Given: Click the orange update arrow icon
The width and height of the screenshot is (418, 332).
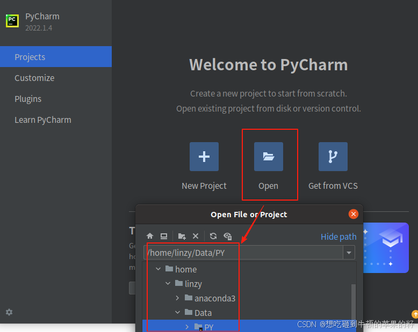Looking at the screenshot, I should (415, 314).
